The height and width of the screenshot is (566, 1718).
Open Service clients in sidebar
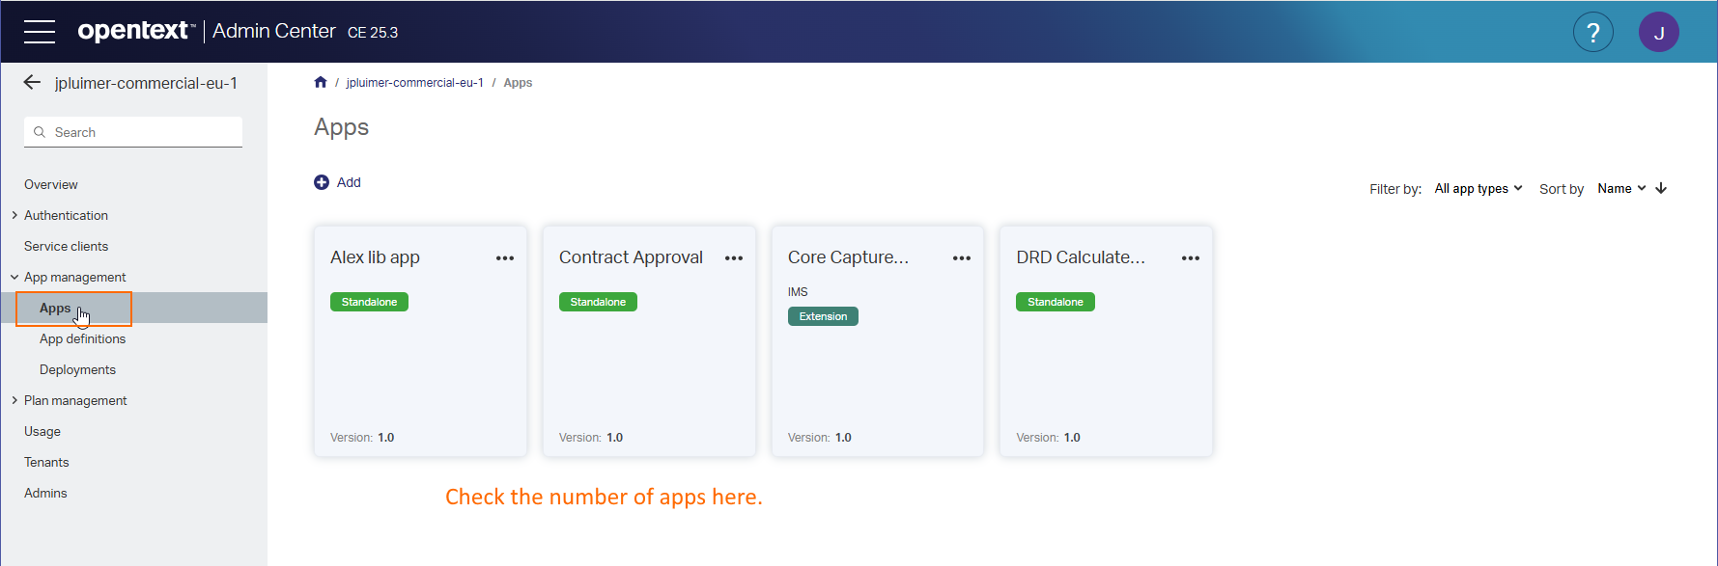pyautogui.click(x=66, y=246)
